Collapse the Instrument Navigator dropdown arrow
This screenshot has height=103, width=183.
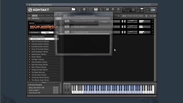click(58, 85)
